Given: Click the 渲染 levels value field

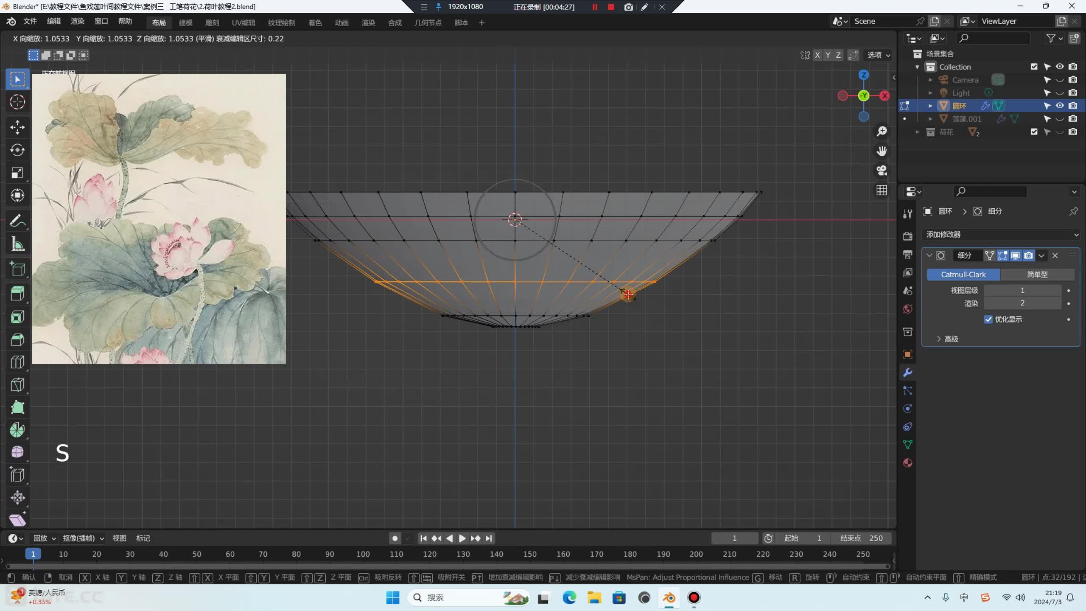Looking at the screenshot, I should (x=1022, y=303).
